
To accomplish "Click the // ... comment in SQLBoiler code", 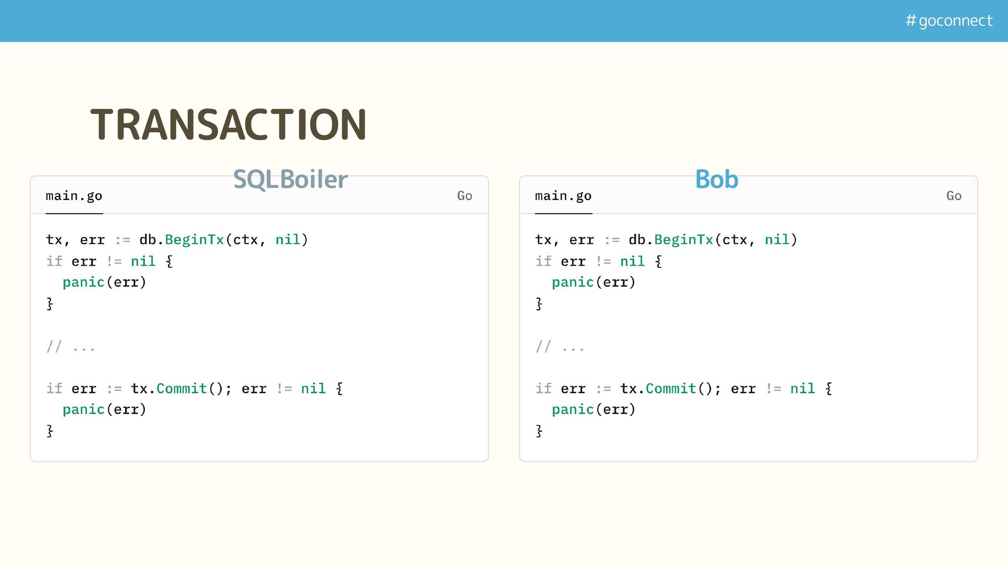I will (x=70, y=346).
